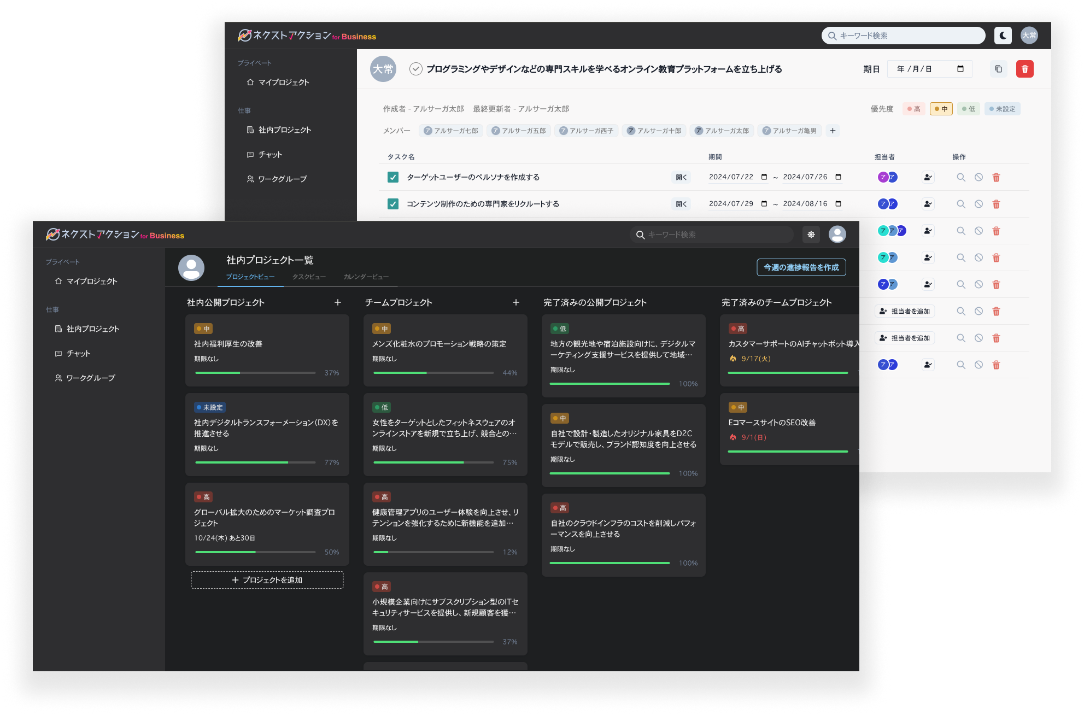Open the グローバル拡大のためのマーケット調査 project card
This screenshot has width=1084, height=715.
(267, 524)
